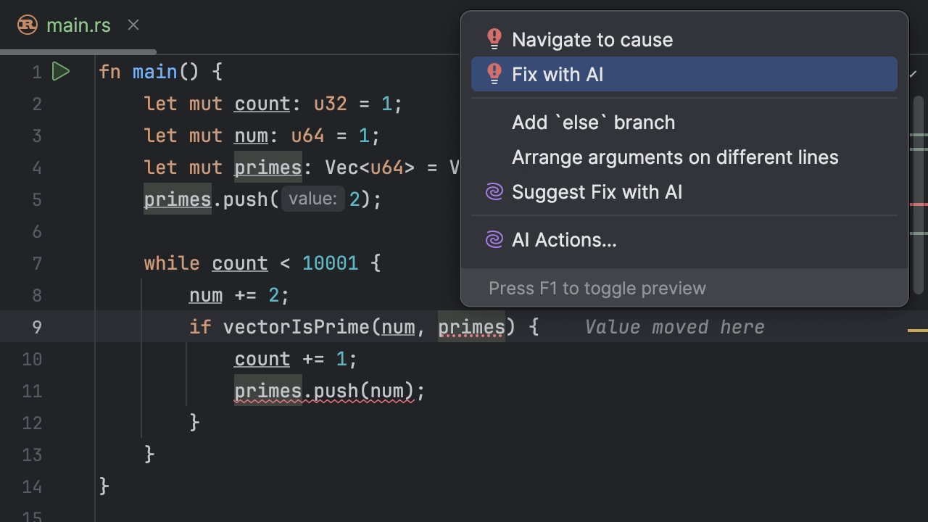
Task: Click the red bulb icon beside Fix with AI
Action: tap(494, 74)
